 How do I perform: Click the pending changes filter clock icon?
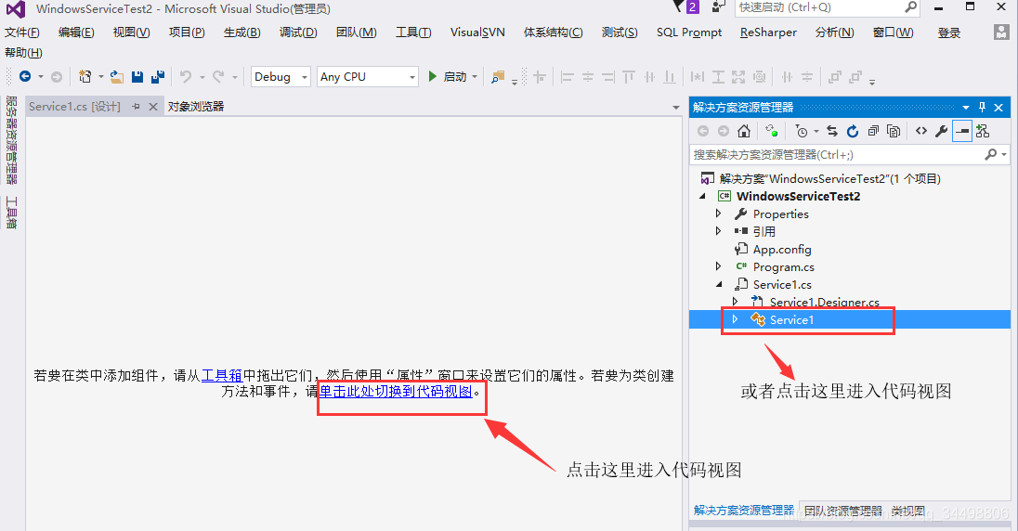point(802,131)
